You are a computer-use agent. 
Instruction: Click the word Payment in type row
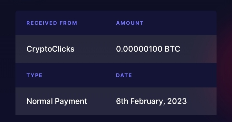71,102
